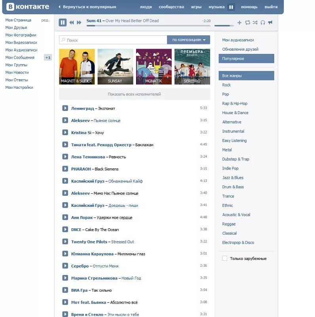Pause the Sum 41 track in player
Screen dimensions: 315x317
click(x=63, y=23)
